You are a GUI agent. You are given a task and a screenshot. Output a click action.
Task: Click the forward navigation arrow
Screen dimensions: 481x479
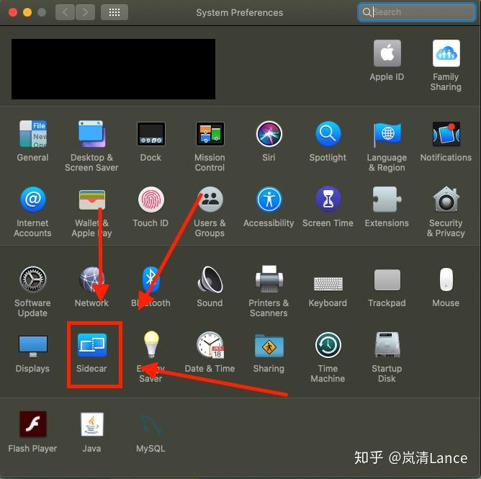pyautogui.click(x=85, y=12)
